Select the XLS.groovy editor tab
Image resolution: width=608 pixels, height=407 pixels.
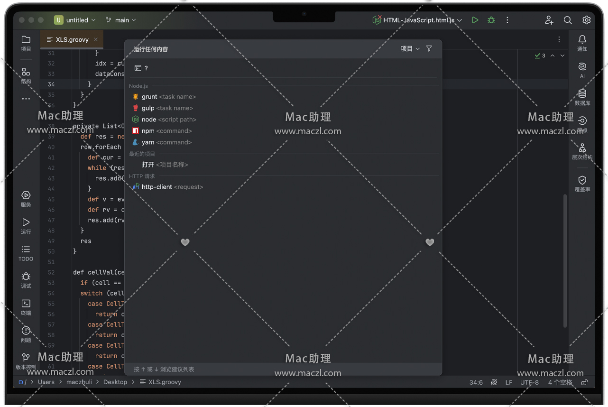(x=72, y=39)
